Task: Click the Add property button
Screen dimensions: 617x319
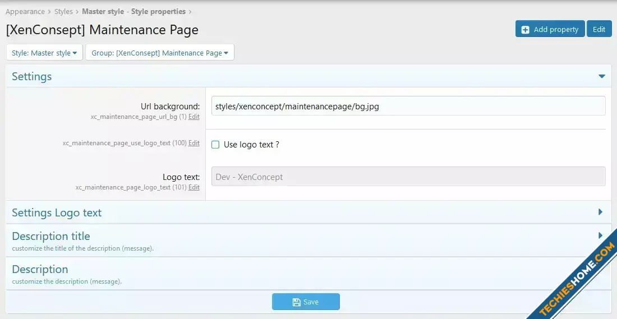Action: click(550, 29)
